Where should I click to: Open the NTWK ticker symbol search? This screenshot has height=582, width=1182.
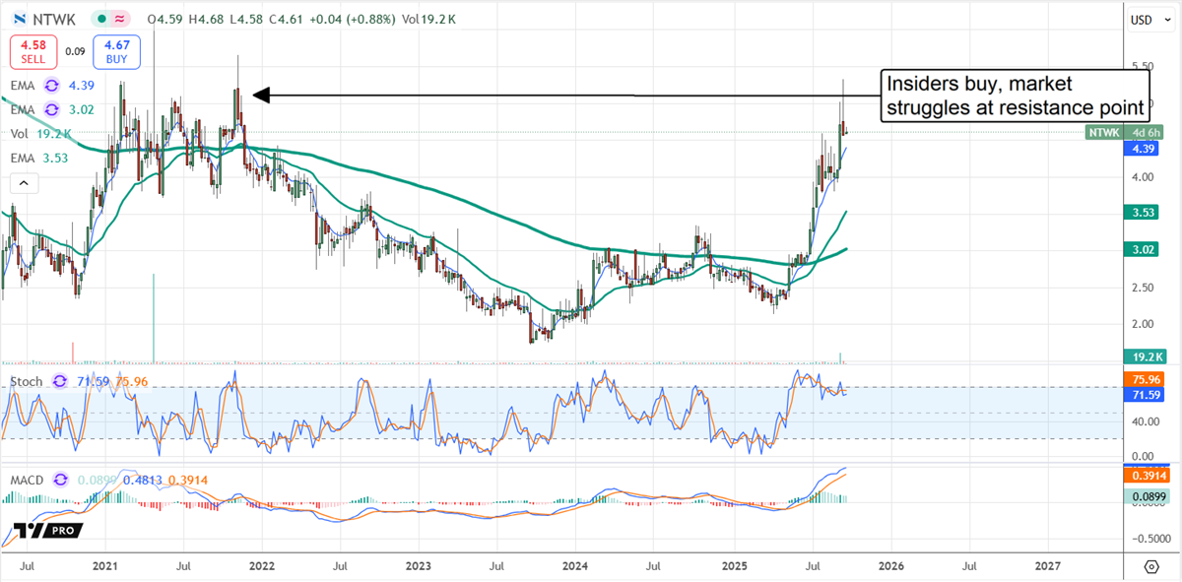point(52,20)
